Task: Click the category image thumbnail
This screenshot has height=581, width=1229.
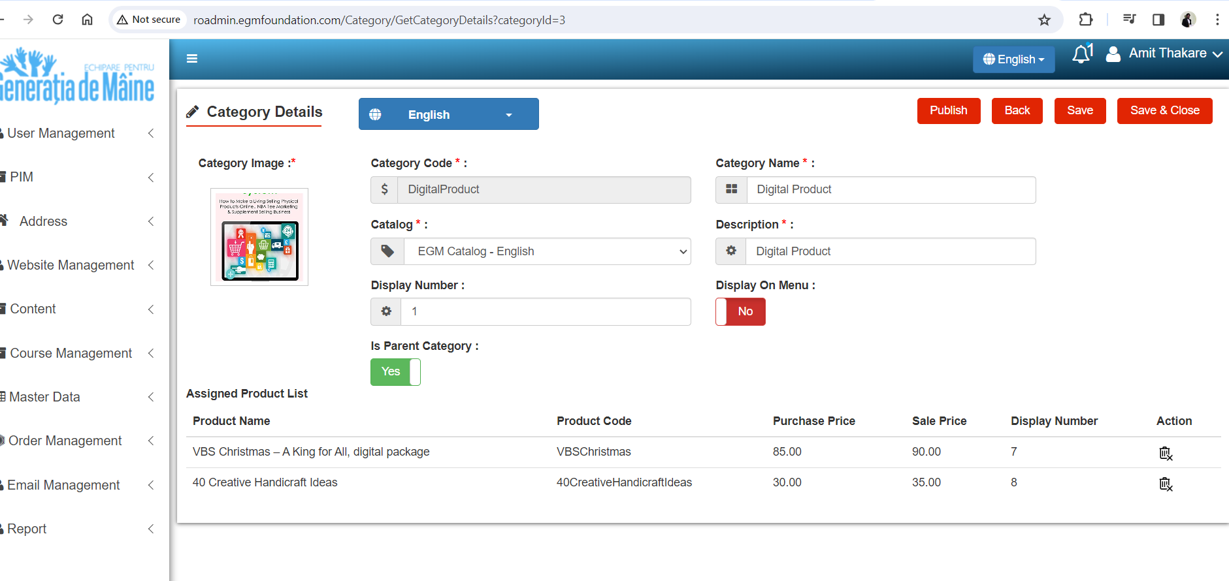Action: [259, 237]
